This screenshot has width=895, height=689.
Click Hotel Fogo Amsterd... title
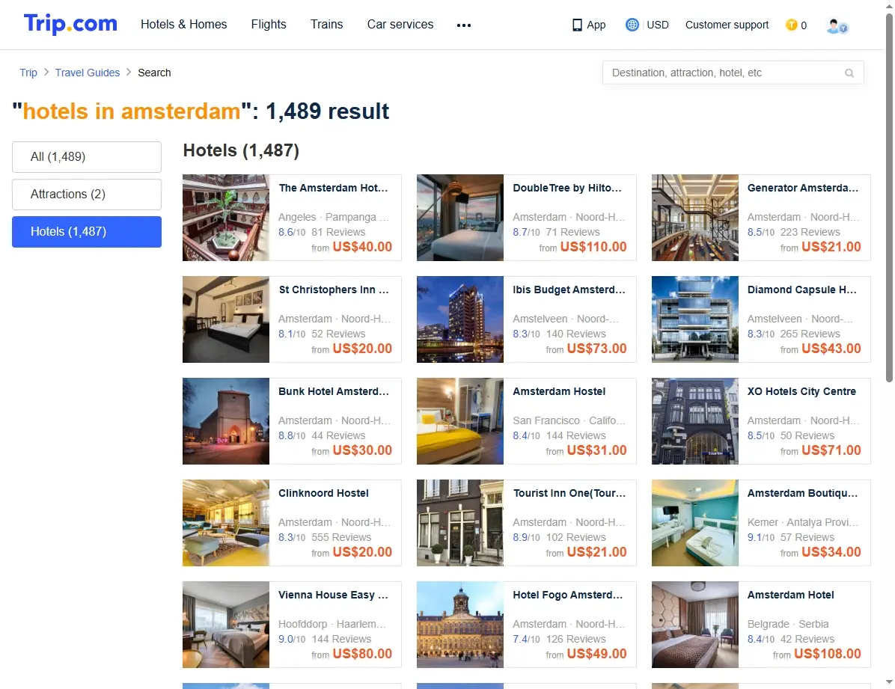point(567,595)
